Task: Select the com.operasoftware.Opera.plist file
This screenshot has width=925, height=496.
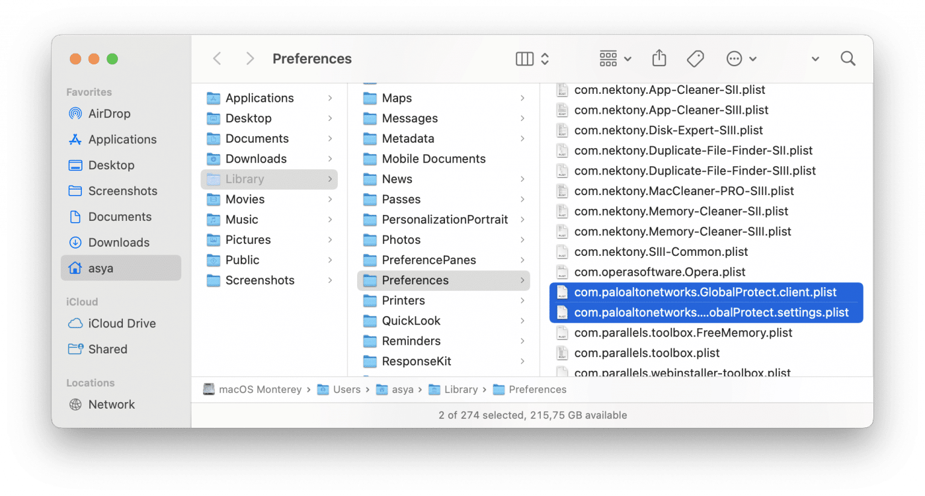Action: pos(659,271)
